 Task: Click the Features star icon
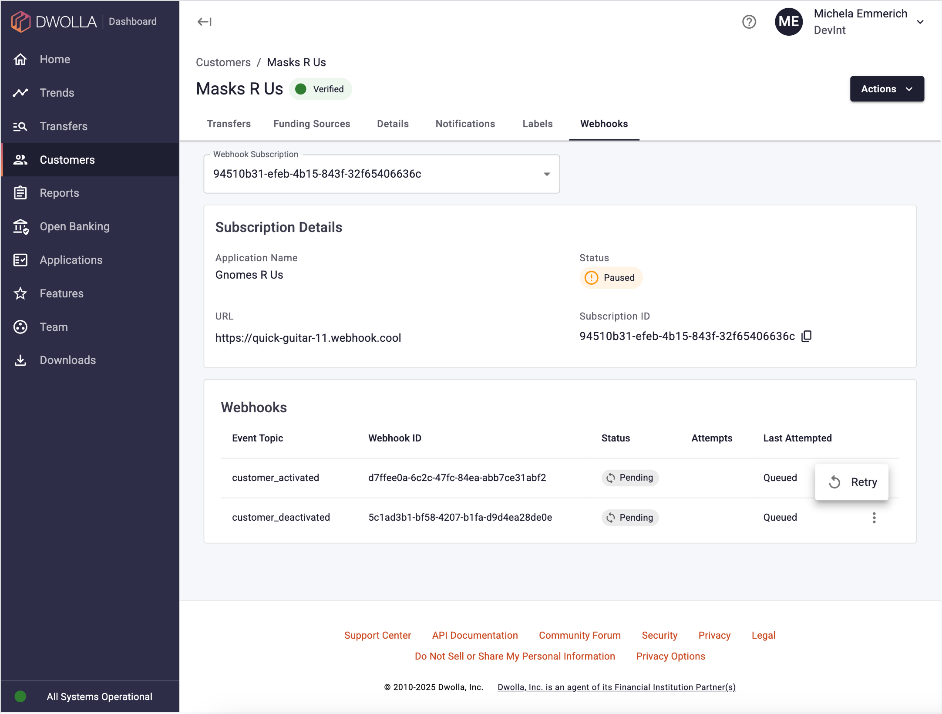(x=20, y=293)
